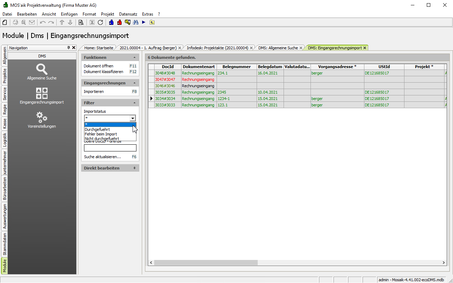The height and width of the screenshot is (283, 453).
Task: Click the refresh icon in the toolbar
Action: pyautogui.click(x=100, y=22)
